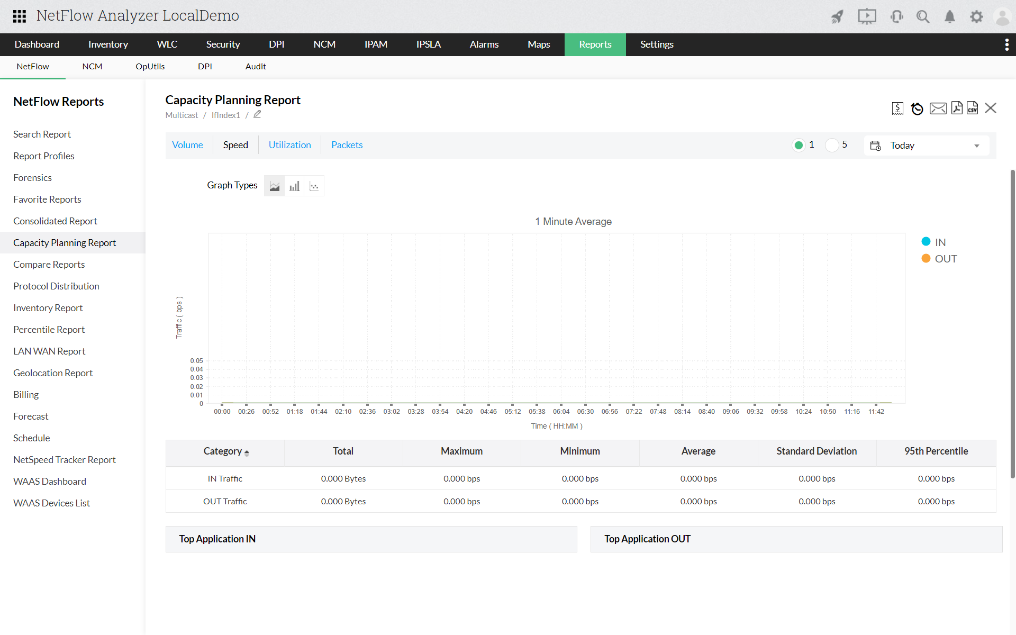
Task: Click the billing receipt icon
Action: click(897, 108)
